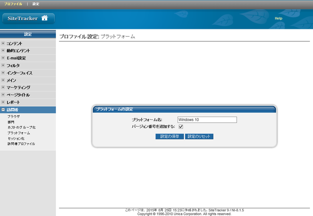Open the ブラウザ settings link
Viewport: 313px width, 216px height.
click(13, 117)
